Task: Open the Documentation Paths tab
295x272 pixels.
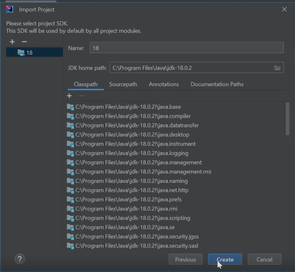Action: 217,84
